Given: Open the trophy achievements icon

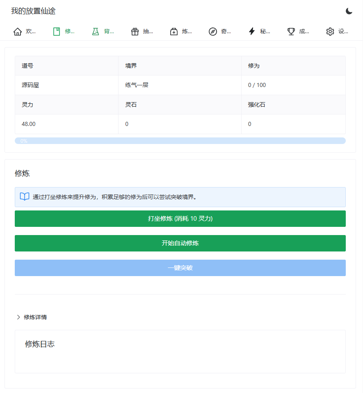Looking at the screenshot, I should pos(291,32).
